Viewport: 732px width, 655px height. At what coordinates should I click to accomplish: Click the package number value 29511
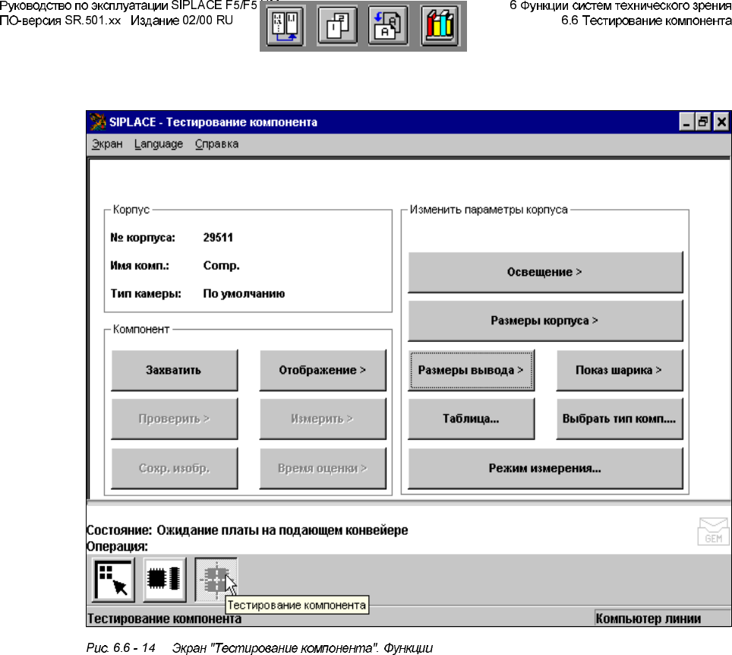click(x=218, y=237)
